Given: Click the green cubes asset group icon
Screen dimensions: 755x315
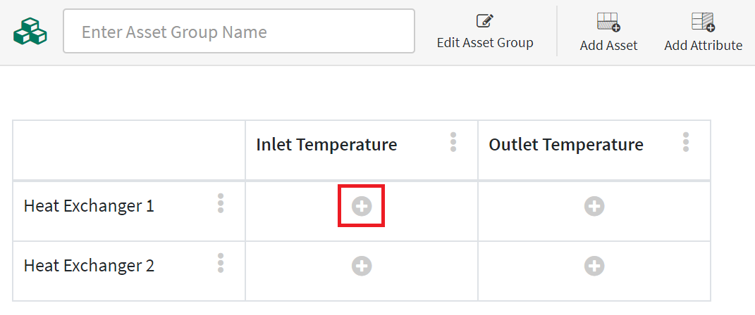Looking at the screenshot, I should coord(30,31).
